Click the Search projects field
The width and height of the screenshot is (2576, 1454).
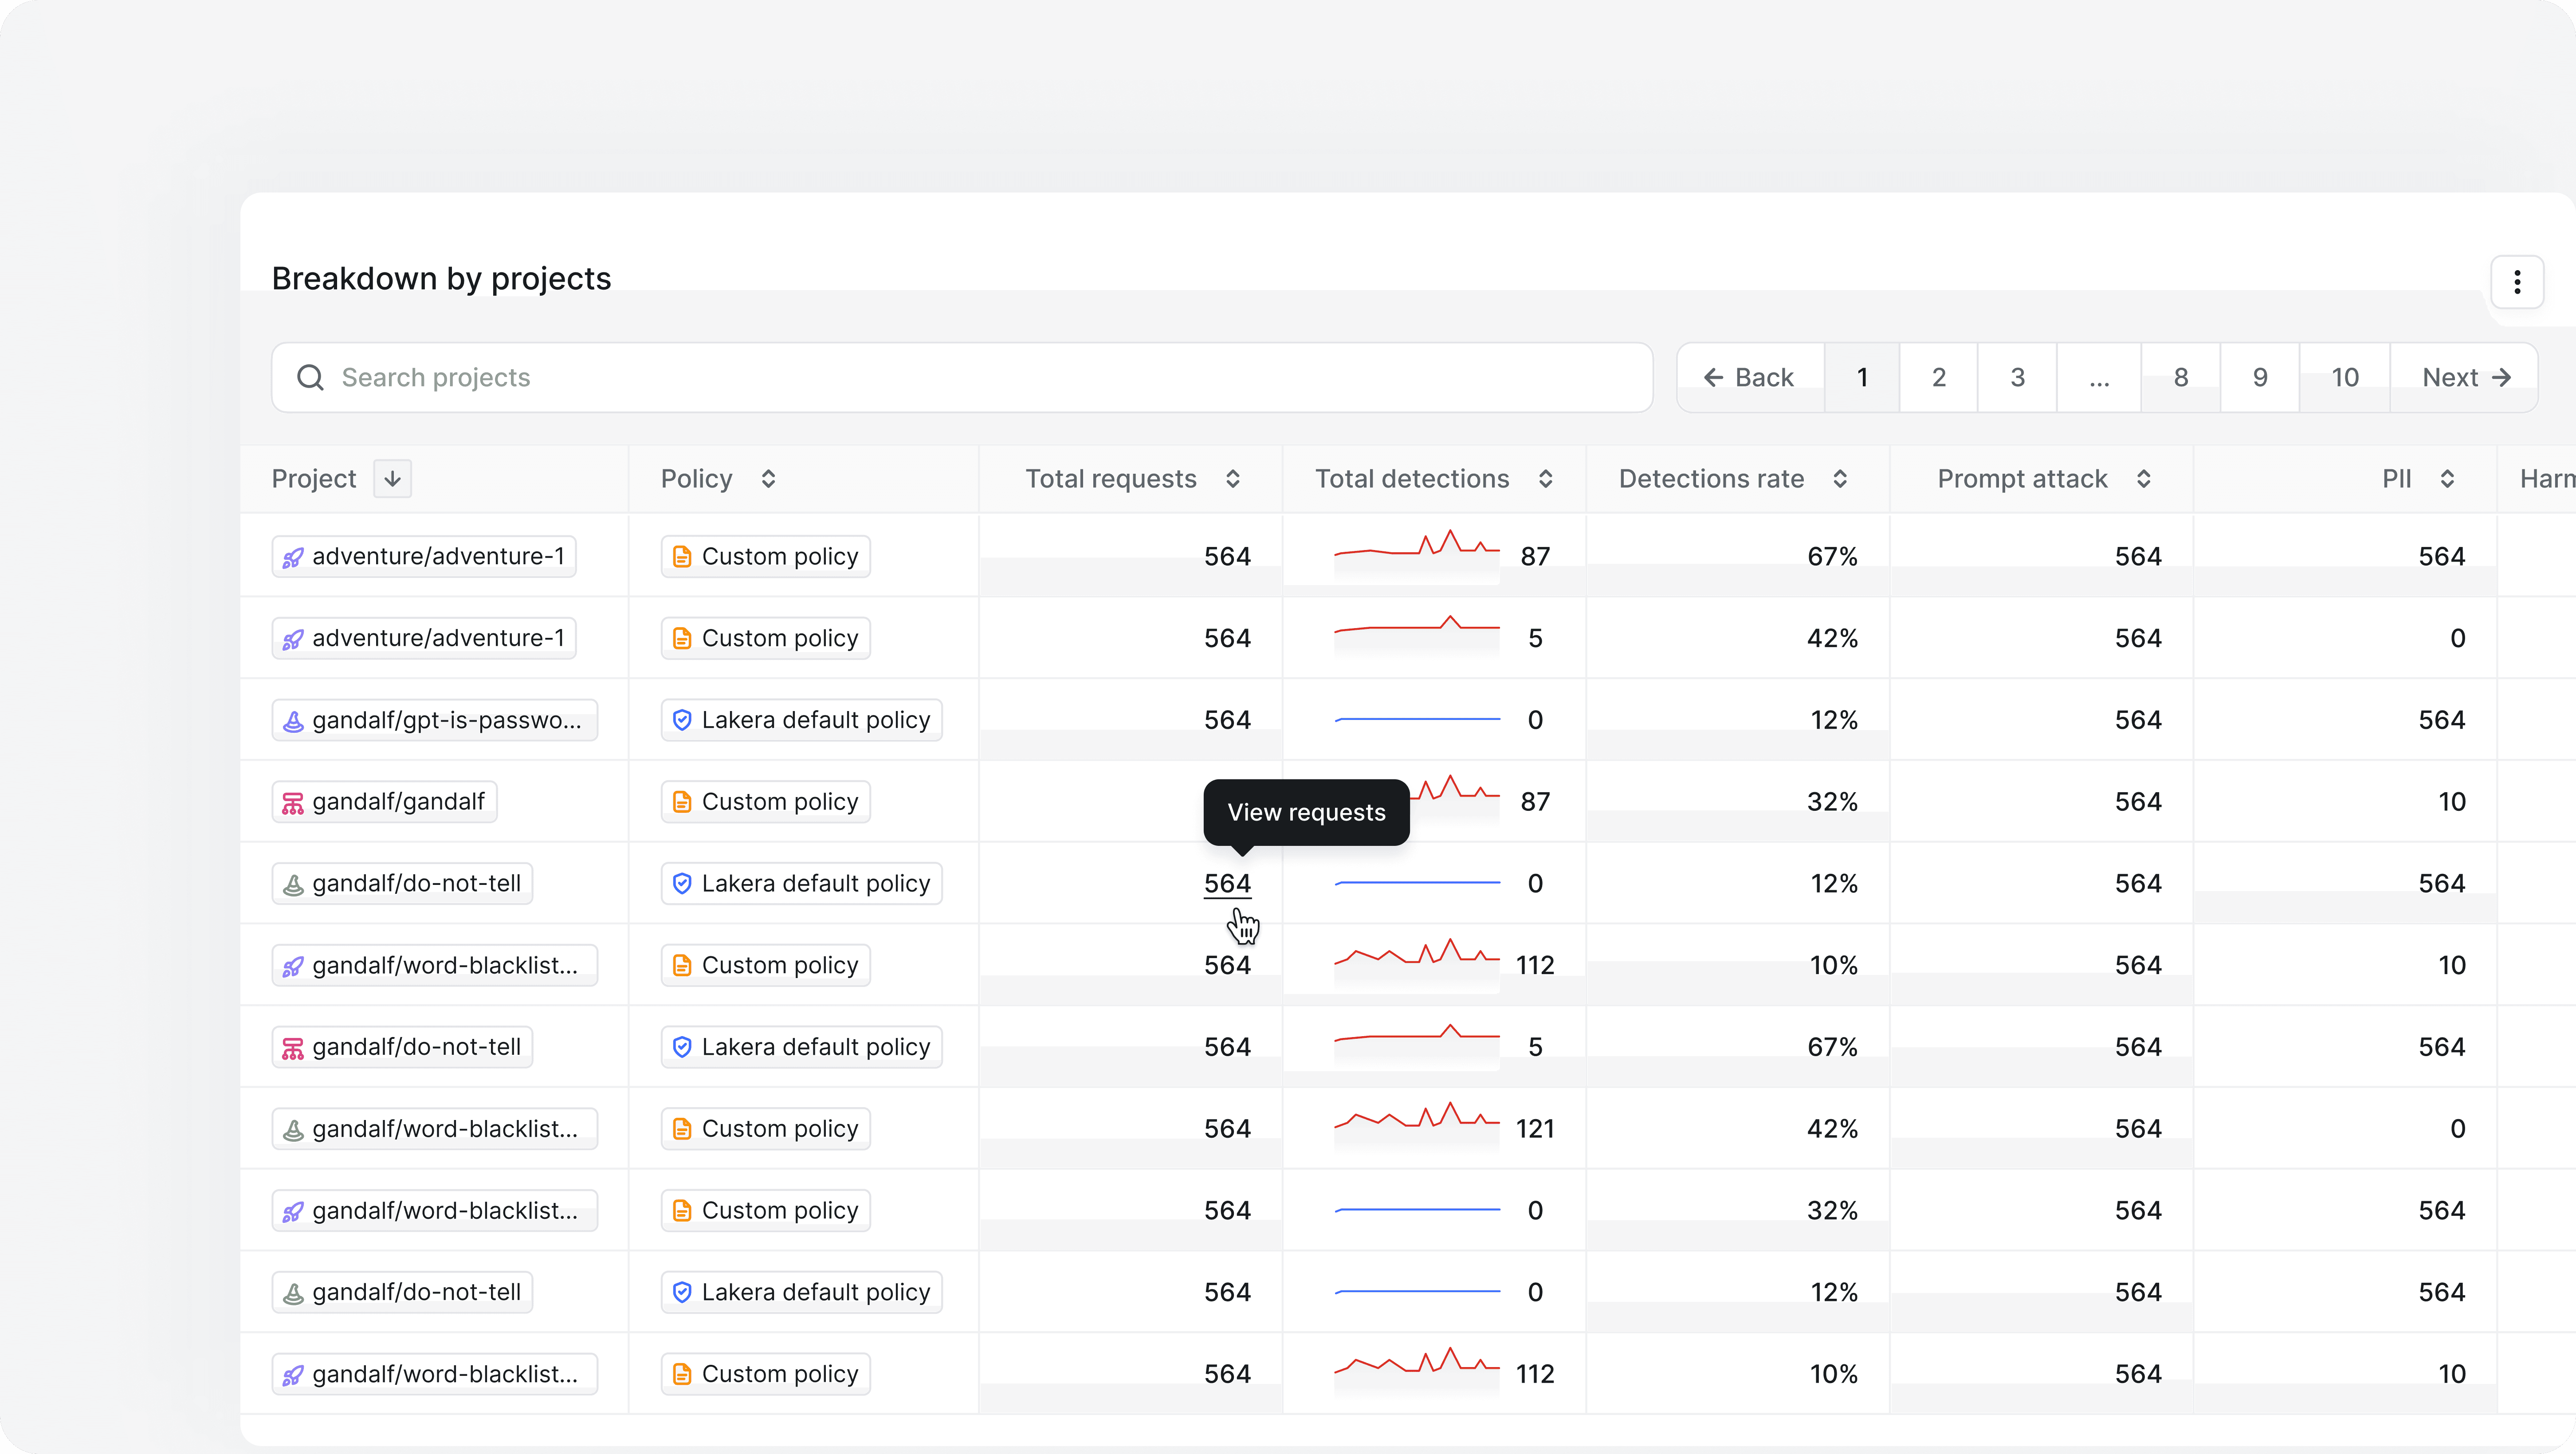click(962, 377)
